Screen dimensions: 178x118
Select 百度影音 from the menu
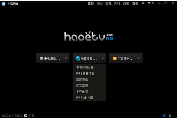[x=89, y=80]
